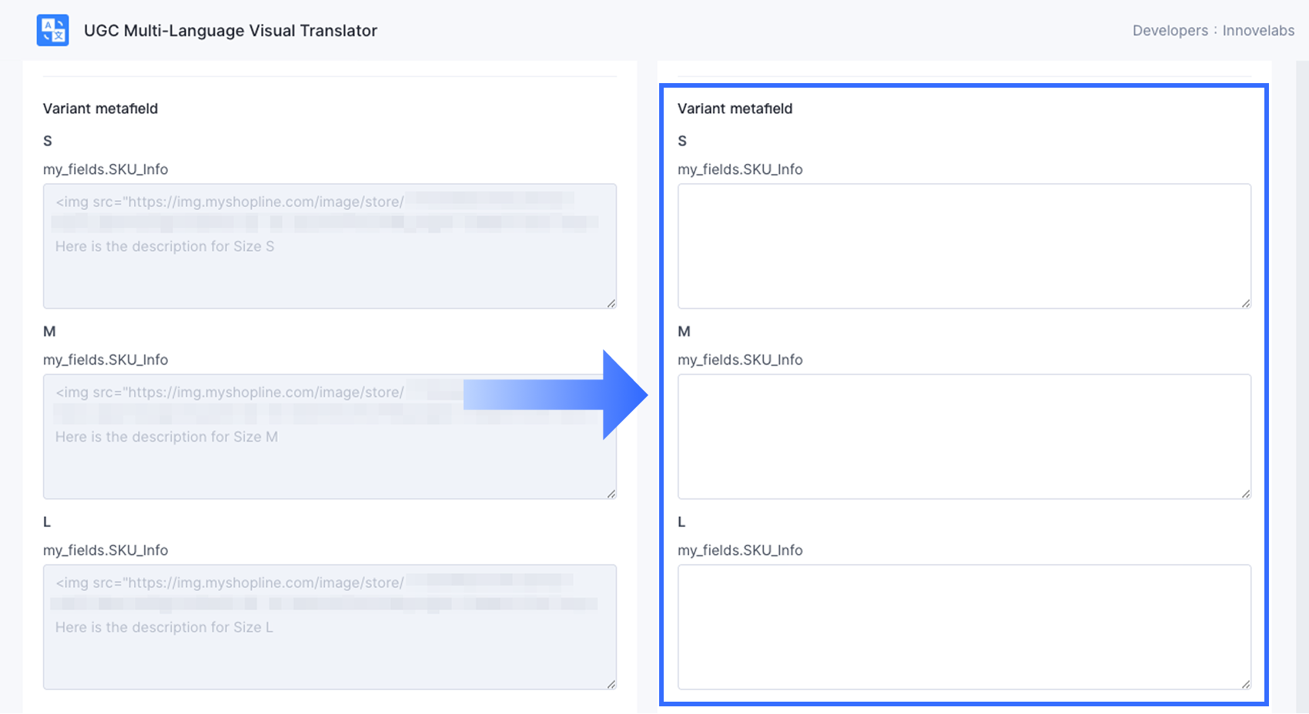Click the UGC translator app logo icon
The width and height of the screenshot is (1309, 714).
(52, 30)
